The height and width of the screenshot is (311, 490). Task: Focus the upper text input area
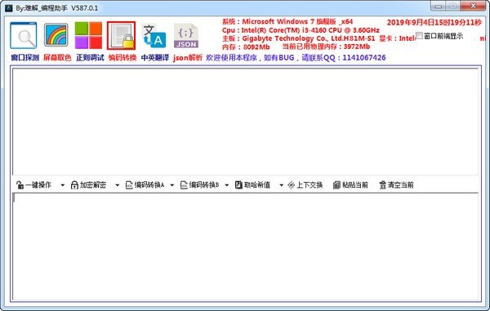point(245,122)
